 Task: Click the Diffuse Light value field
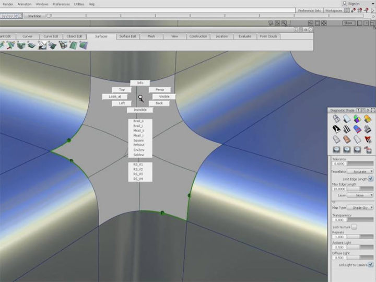coord(339,257)
